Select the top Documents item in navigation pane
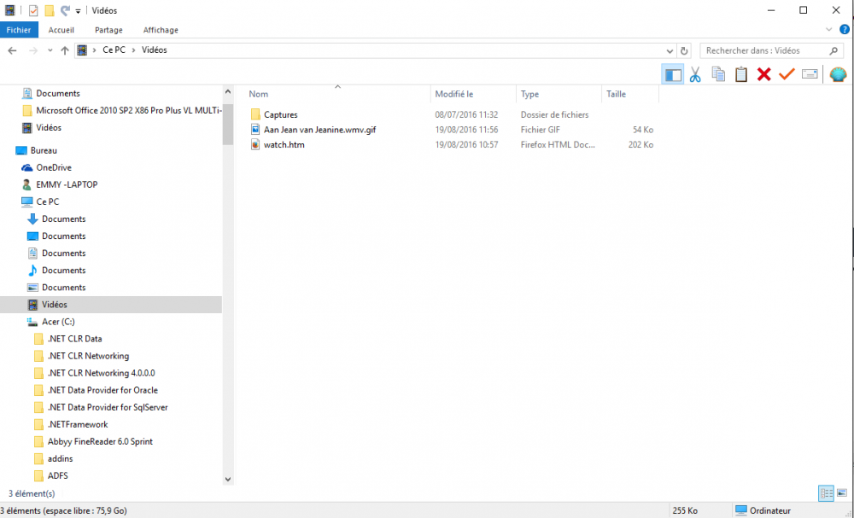854x518 pixels. (58, 94)
